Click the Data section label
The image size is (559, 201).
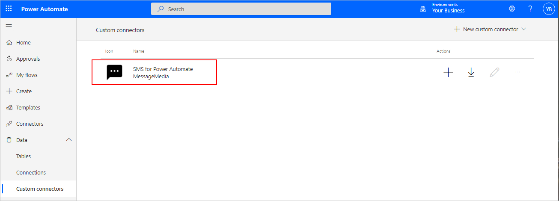tap(22, 140)
